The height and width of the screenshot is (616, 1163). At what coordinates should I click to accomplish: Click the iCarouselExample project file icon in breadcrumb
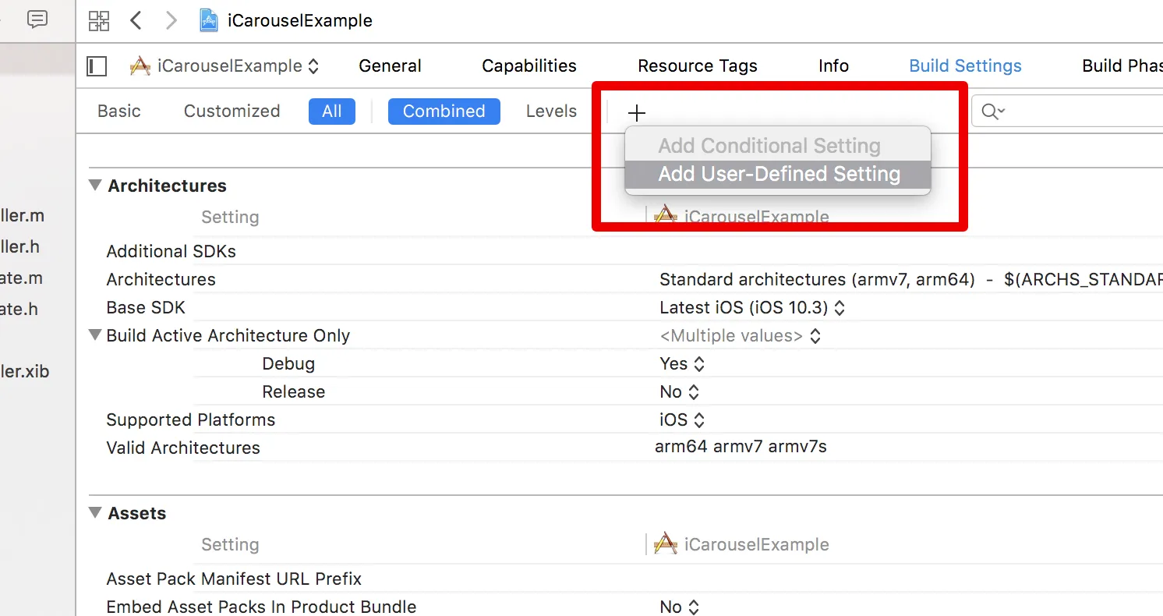208,21
